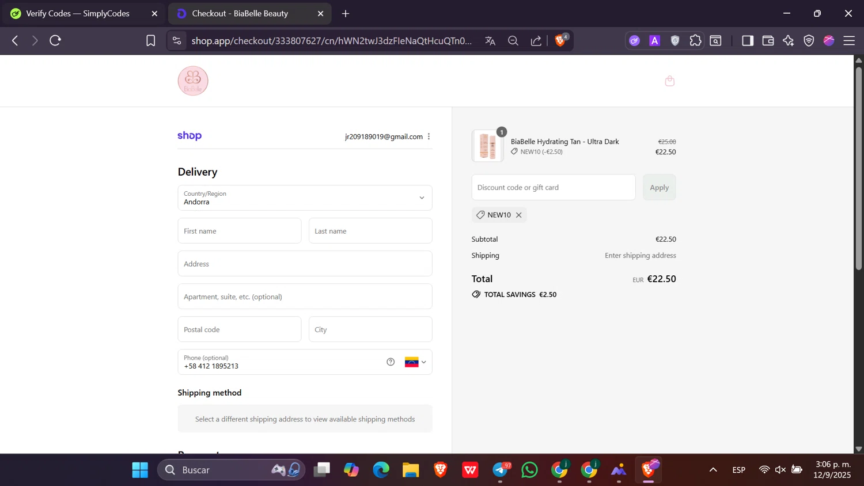The image size is (864, 486).
Task: Remove the NEW10 discount code
Action: tap(518, 215)
